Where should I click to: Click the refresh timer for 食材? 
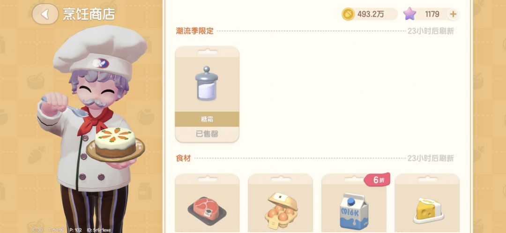(431, 158)
